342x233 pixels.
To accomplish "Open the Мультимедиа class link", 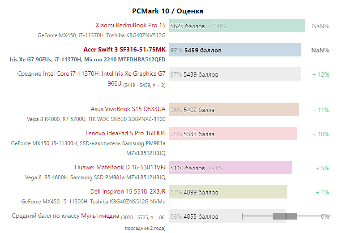I will point(100,216).
